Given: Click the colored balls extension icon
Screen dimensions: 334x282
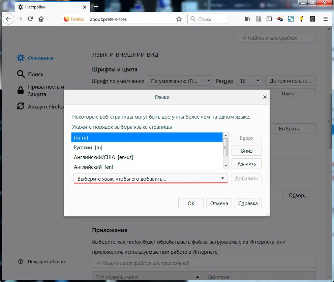Looking at the screenshot, I should 280,19.
